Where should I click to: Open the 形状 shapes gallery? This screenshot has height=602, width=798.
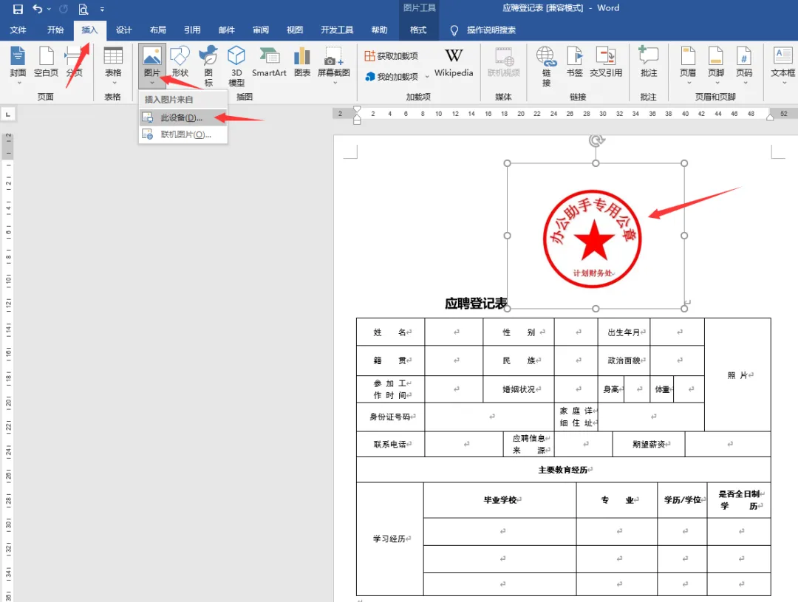click(x=180, y=62)
